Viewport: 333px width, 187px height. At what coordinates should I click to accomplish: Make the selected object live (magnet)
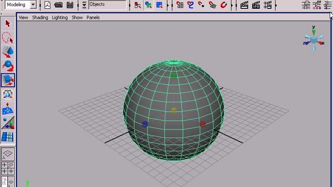(224, 5)
